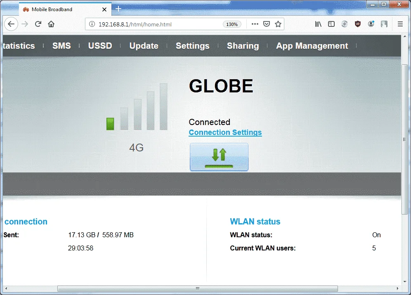Viewport: 411px width, 295px height.
Task: Click the Connected status text
Action: (x=210, y=122)
